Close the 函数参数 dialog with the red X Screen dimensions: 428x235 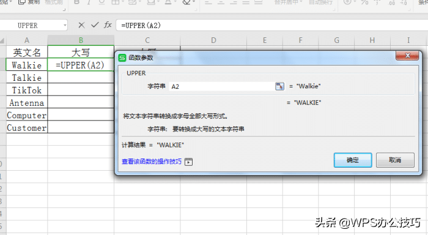click(x=407, y=56)
